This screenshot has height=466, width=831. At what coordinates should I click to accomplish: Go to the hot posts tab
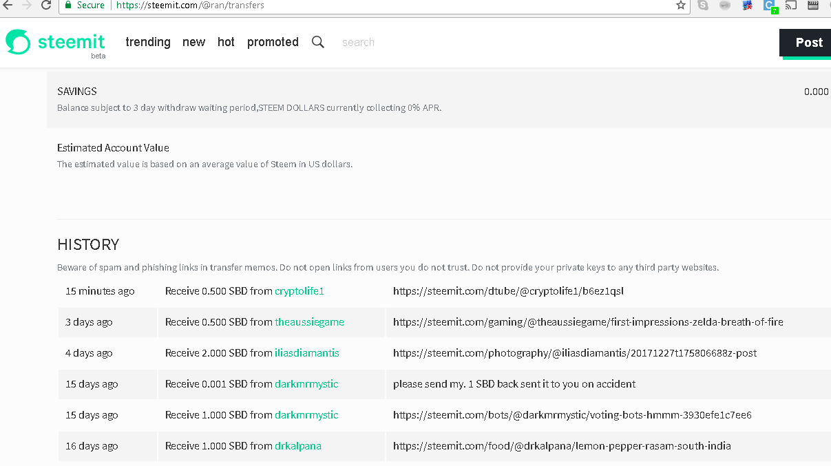tap(226, 42)
